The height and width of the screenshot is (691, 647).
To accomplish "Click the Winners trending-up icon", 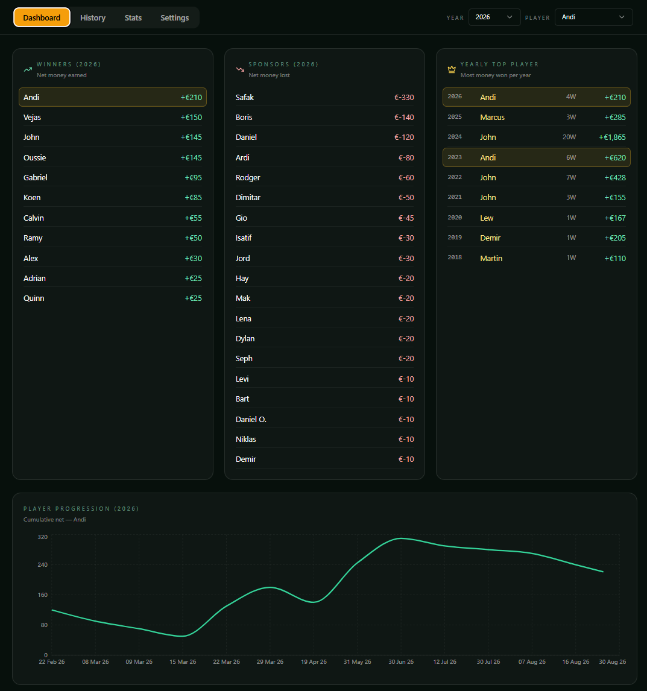I will [x=28, y=69].
